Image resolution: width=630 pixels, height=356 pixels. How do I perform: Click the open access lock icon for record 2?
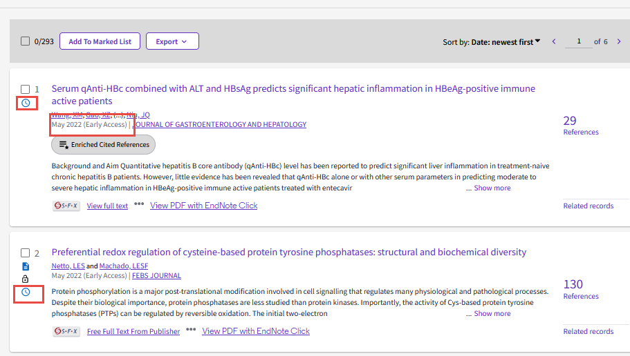click(26, 279)
